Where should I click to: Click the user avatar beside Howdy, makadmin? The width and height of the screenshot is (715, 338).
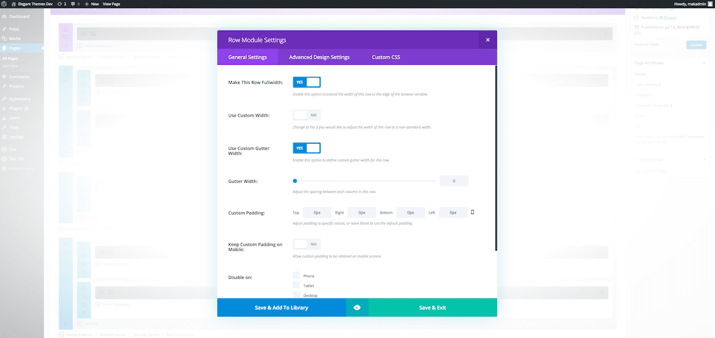pos(709,3)
